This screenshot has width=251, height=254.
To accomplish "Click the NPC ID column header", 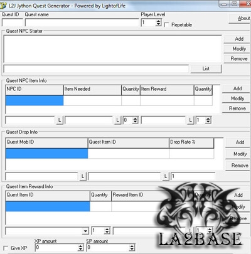I will [x=35, y=90].
